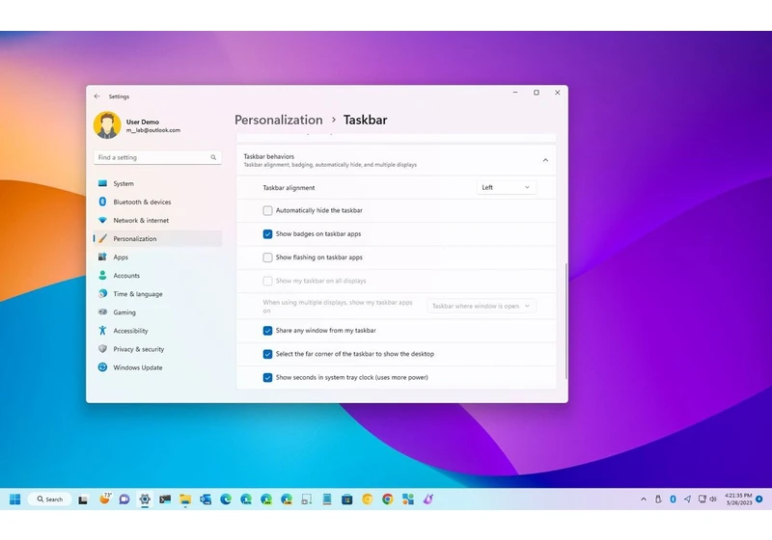Collapse the Taskbar behaviors section chevron
The image size is (772, 540).
click(545, 160)
